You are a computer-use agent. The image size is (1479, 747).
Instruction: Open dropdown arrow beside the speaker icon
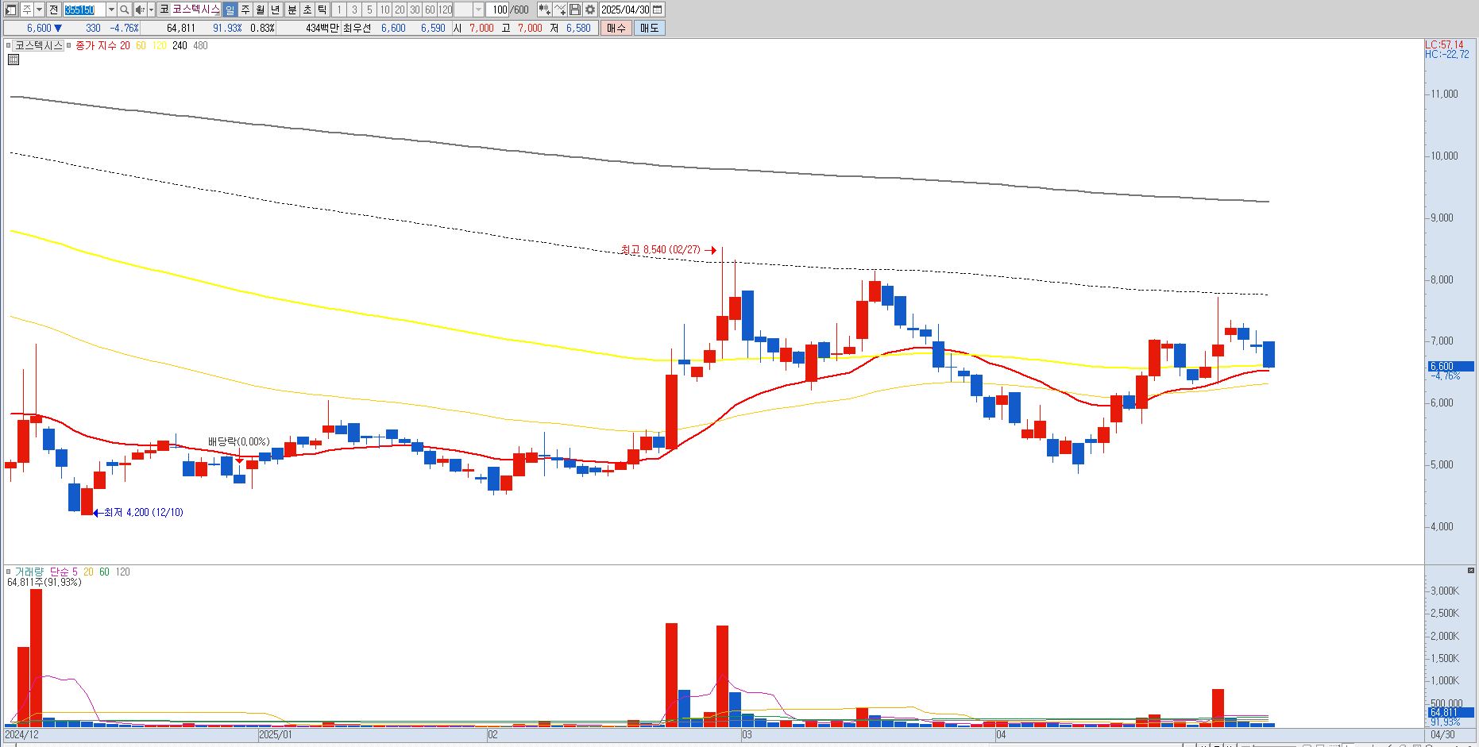coord(151,10)
